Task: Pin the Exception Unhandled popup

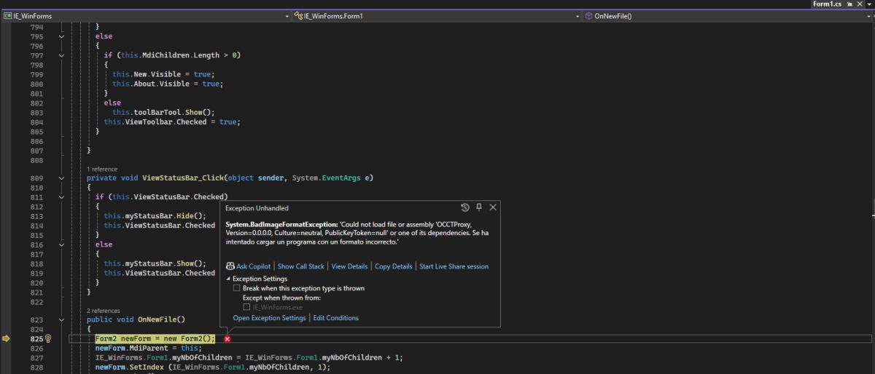Action: (x=479, y=207)
